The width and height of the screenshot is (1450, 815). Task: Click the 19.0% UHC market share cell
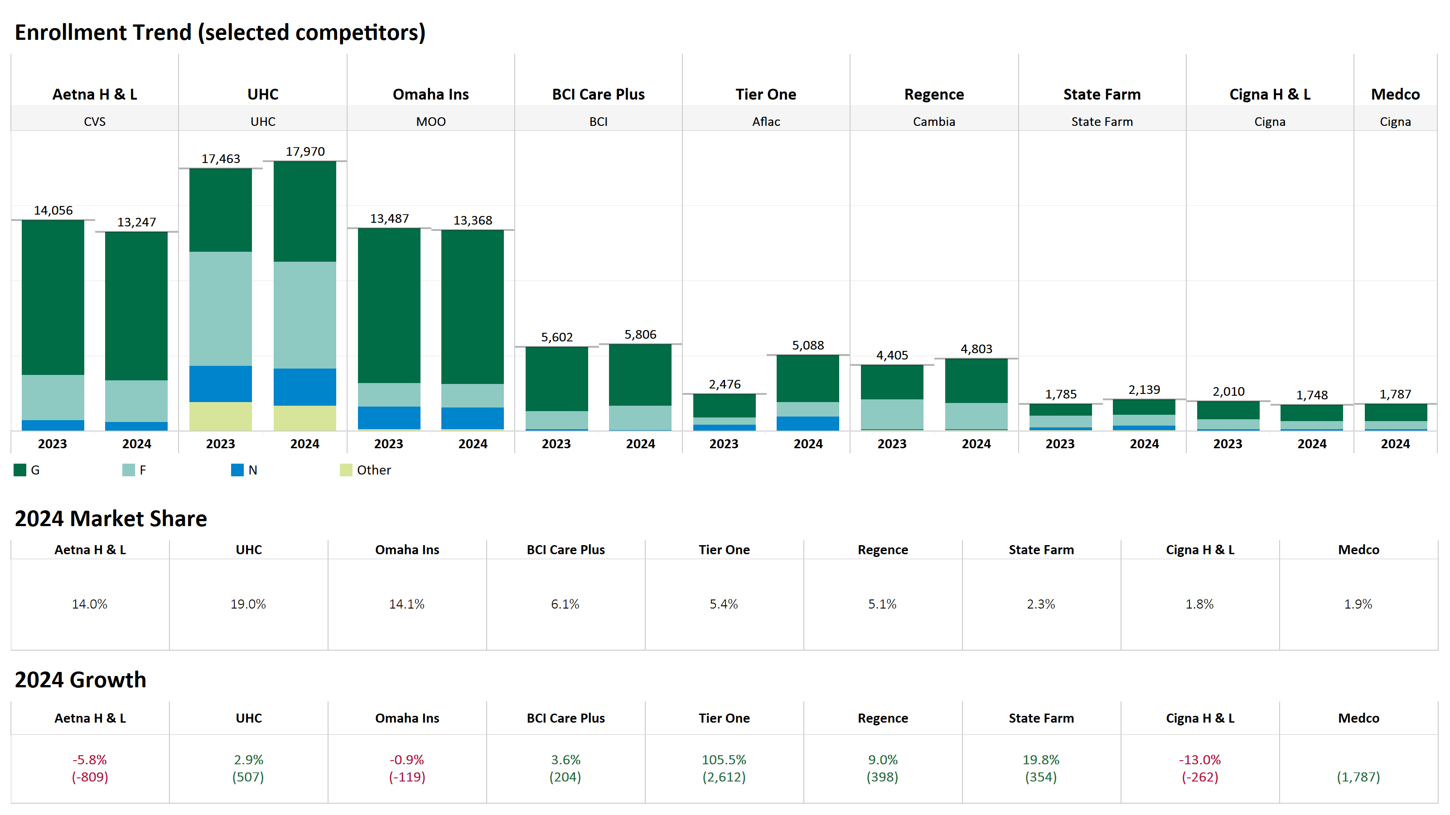(x=249, y=604)
